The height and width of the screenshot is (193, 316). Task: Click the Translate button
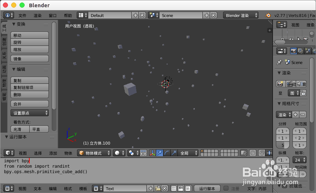(30, 35)
